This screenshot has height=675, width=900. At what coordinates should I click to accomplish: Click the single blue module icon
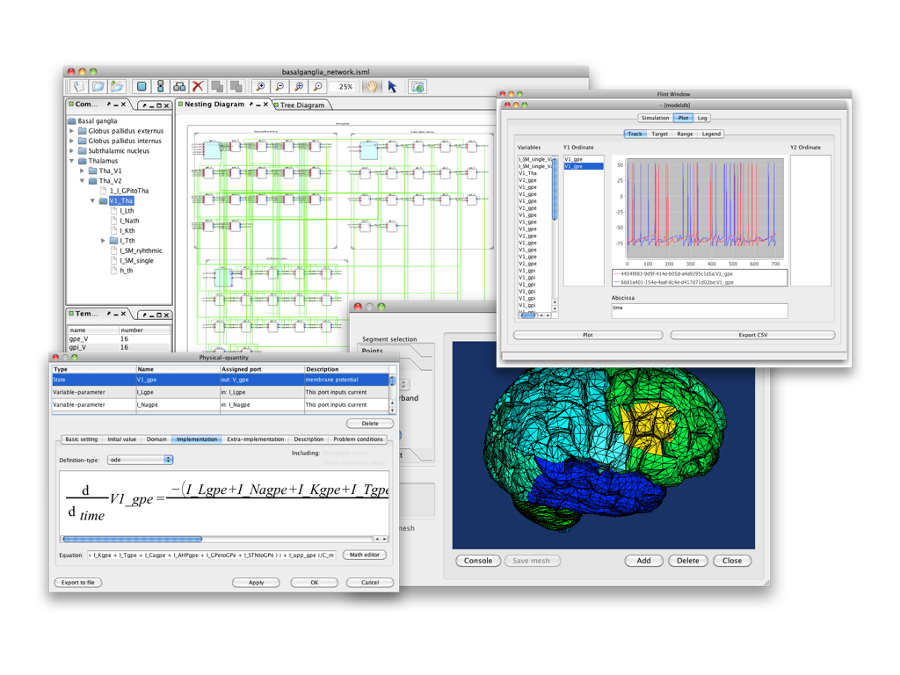pos(141,87)
